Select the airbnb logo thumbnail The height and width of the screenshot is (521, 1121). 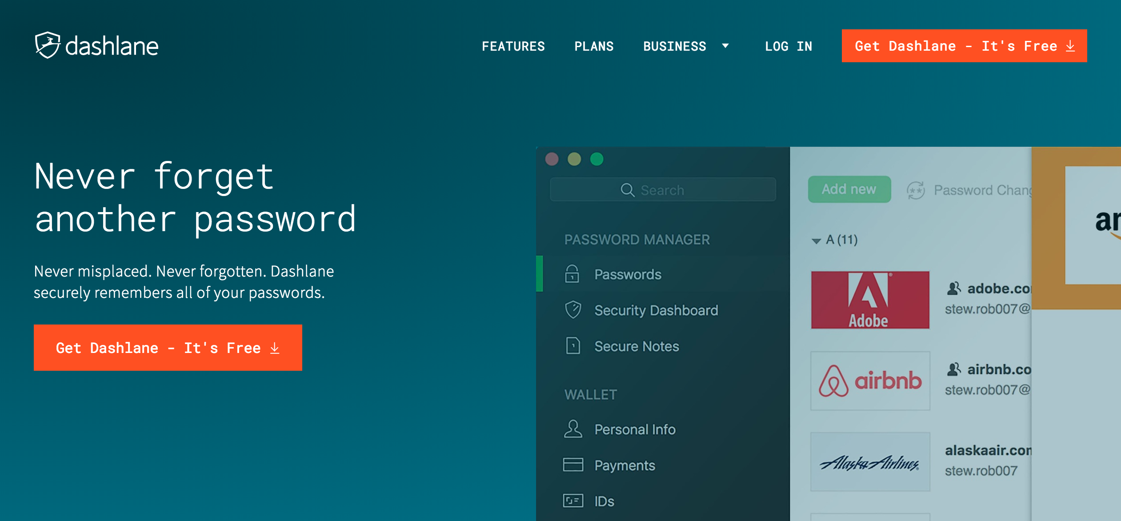pos(870,381)
